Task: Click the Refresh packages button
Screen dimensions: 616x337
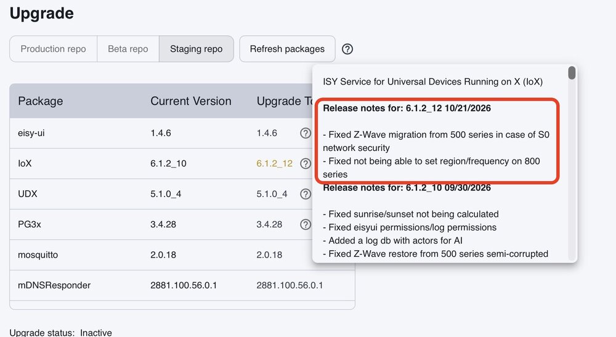Action: tap(287, 49)
